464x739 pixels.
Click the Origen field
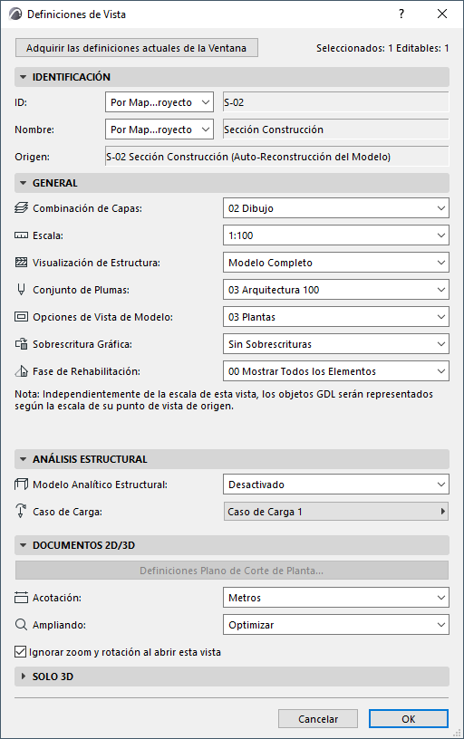[277, 157]
